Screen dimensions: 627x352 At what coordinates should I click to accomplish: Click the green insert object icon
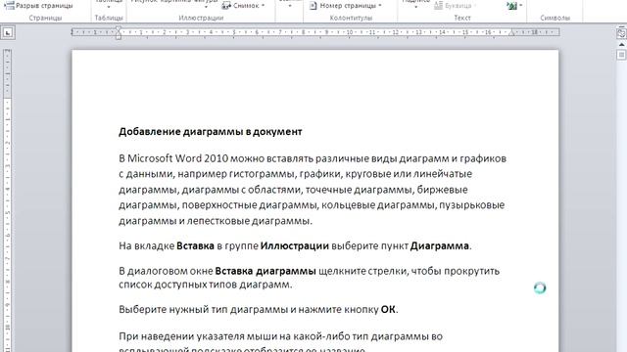pyautogui.click(x=511, y=6)
